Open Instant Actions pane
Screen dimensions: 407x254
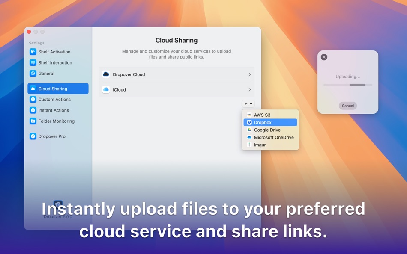58,110
